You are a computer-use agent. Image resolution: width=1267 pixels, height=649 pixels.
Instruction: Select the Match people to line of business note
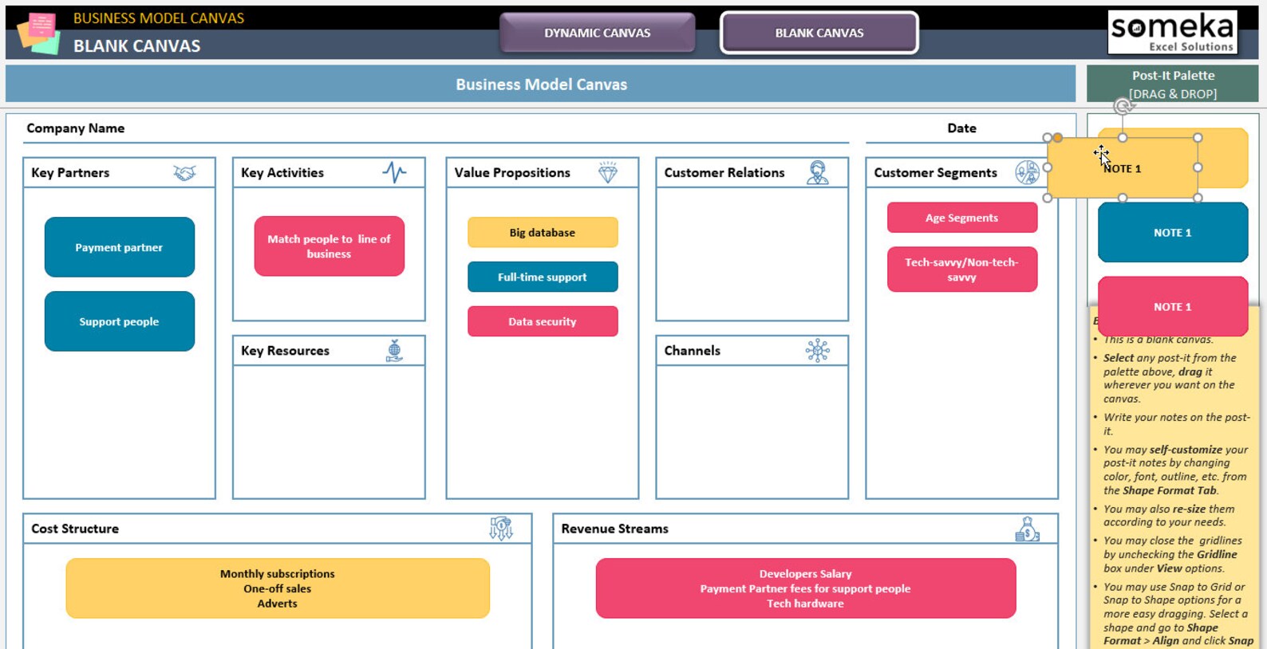[330, 246]
